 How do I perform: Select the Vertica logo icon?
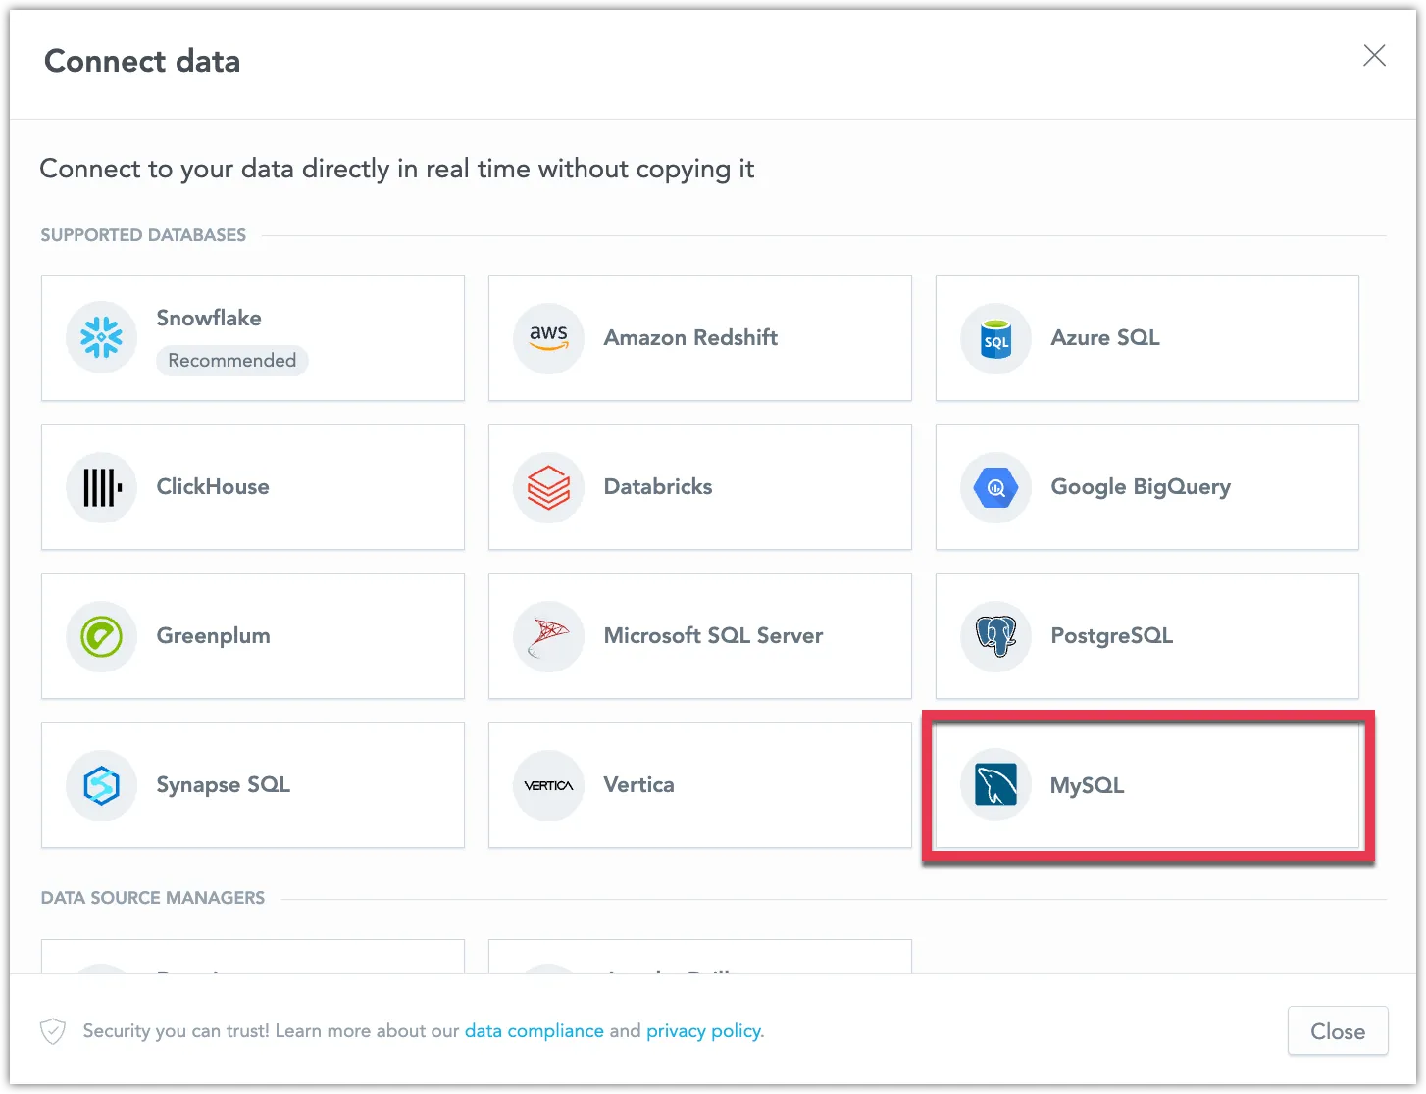(x=548, y=784)
